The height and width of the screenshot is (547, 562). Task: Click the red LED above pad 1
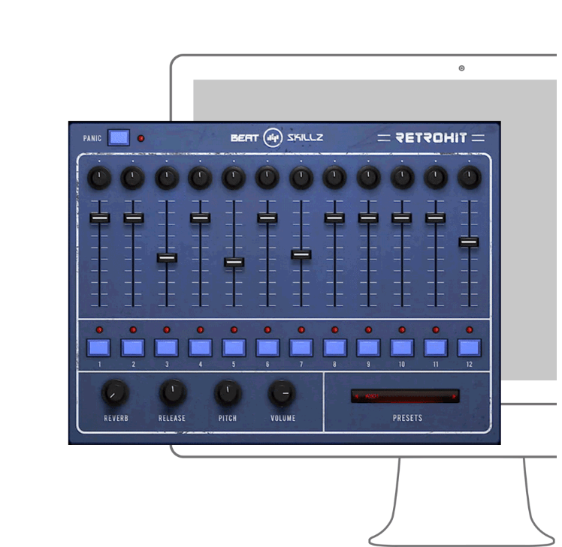coord(99,329)
